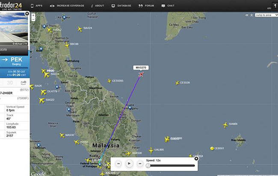The height and width of the screenshot is (176, 278).
Task: Click the playback speed slider
Action: click(170, 165)
